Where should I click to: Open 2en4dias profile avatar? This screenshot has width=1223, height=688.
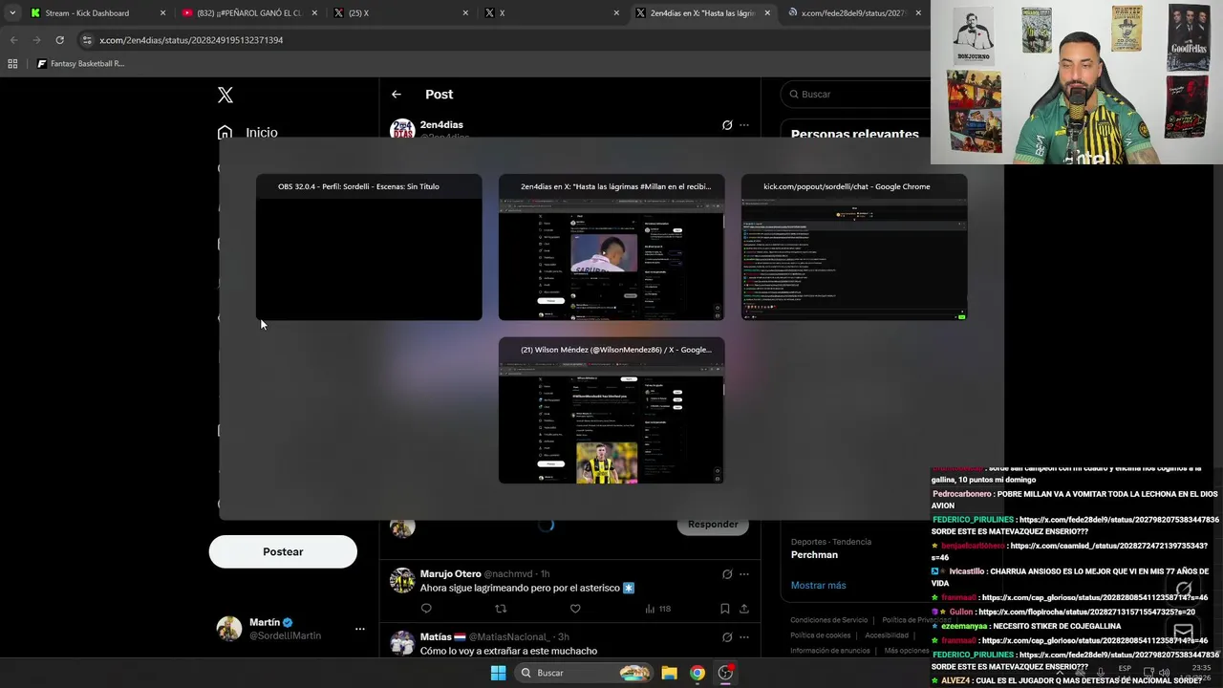tap(402, 129)
